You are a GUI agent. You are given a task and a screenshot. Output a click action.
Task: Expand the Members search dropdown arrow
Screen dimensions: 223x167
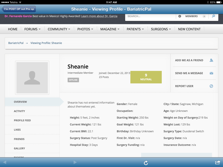204,16
